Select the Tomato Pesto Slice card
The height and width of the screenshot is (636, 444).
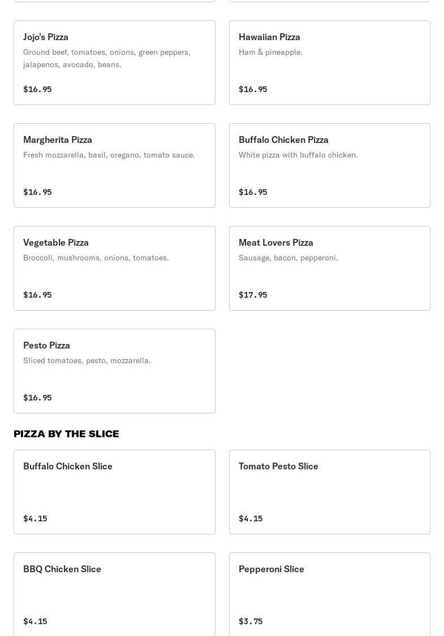point(329,492)
